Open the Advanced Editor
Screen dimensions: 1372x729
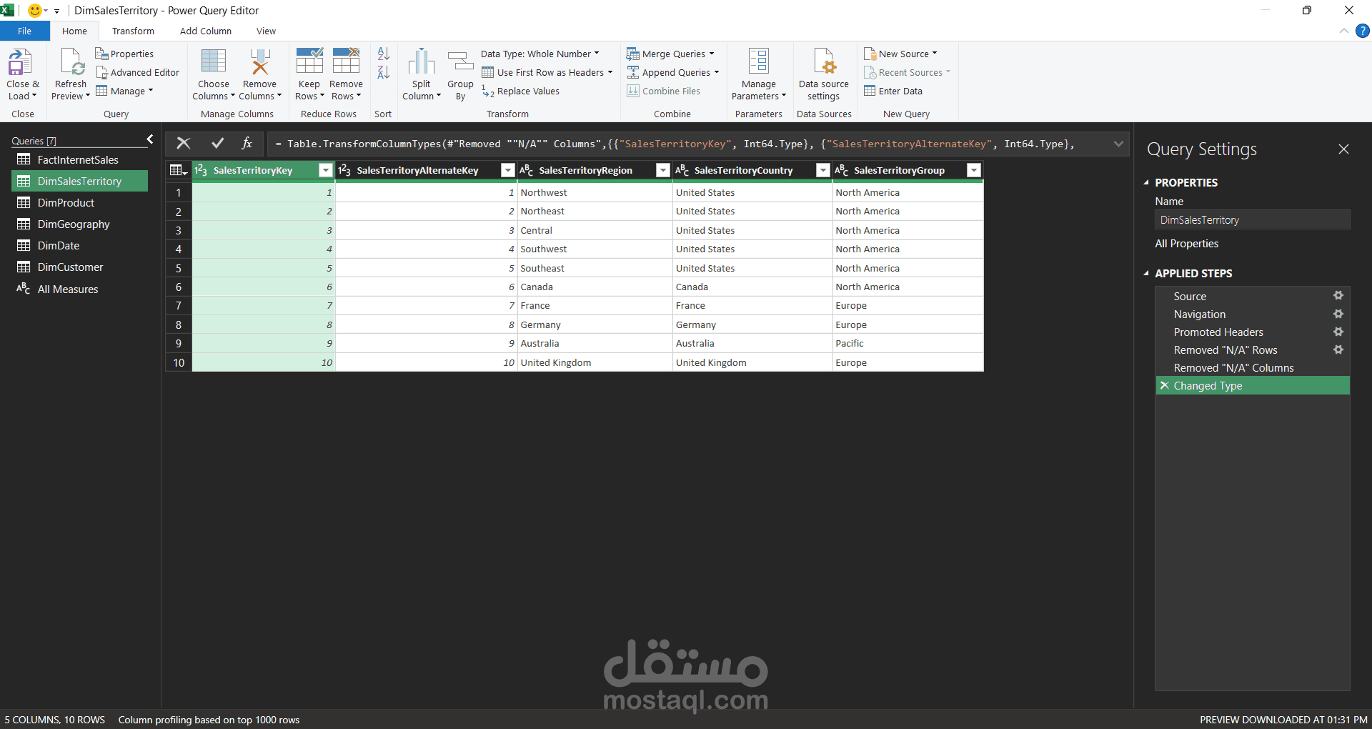138,72
